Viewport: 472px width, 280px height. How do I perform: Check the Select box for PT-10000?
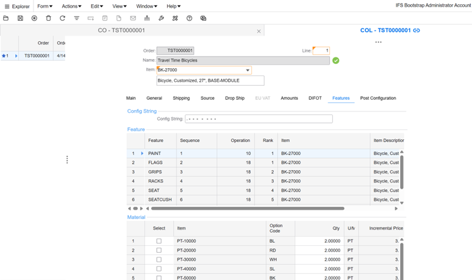pos(159,241)
